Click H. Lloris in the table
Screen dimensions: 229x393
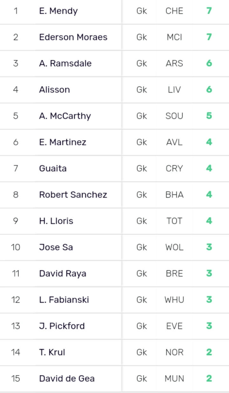(56, 221)
